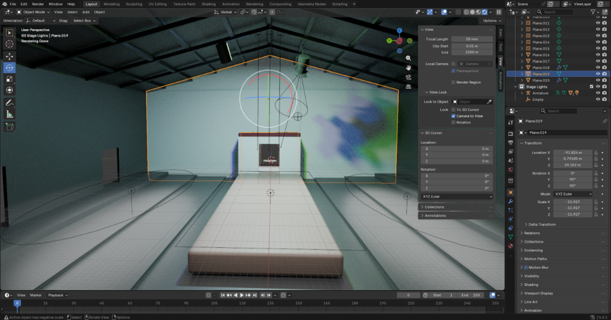Activate the Scale tool
This screenshot has height=320, width=611.
click(10, 79)
